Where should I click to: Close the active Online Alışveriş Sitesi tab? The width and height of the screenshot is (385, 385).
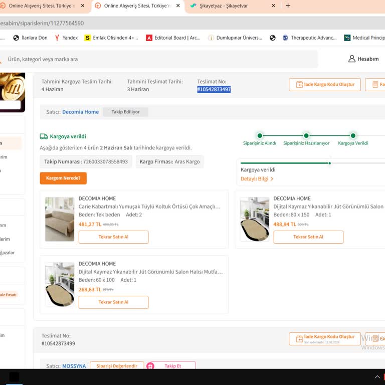(178, 6)
